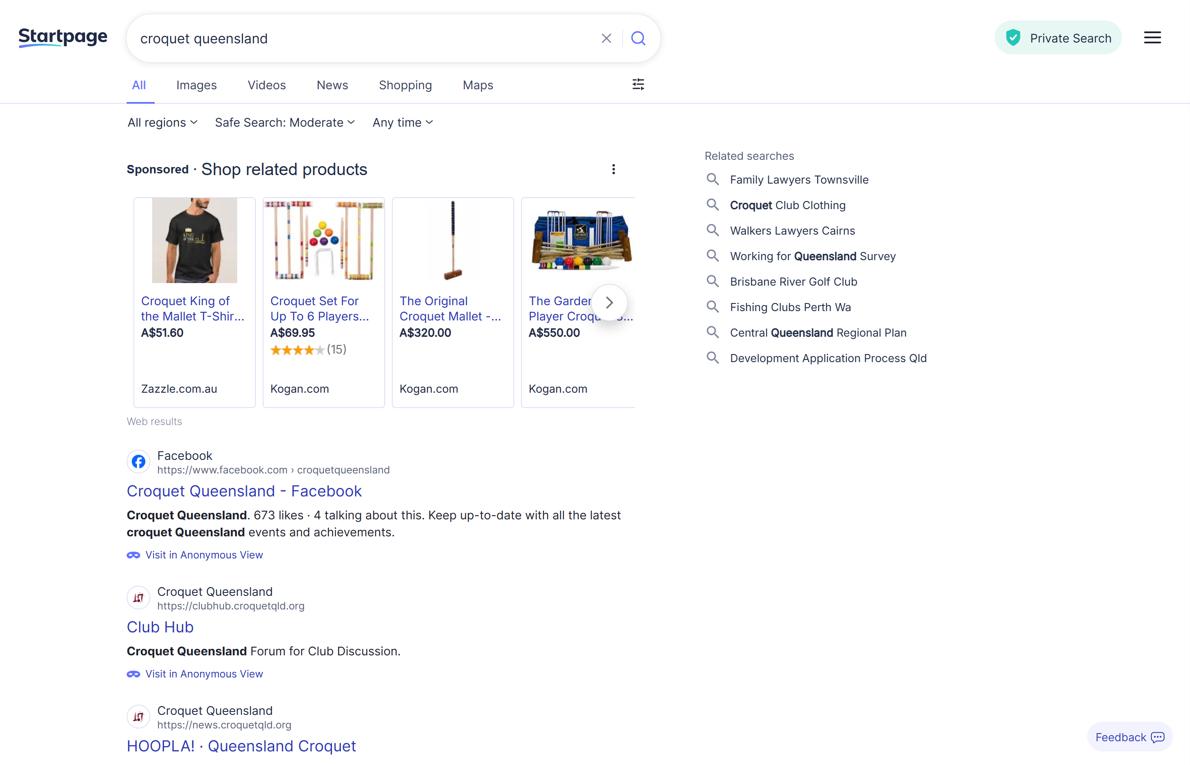Select the All tab
The height and width of the screenshot is (765, 1190).
(139, 85)
